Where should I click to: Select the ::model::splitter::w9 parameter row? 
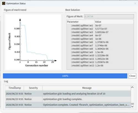point(100,52)
